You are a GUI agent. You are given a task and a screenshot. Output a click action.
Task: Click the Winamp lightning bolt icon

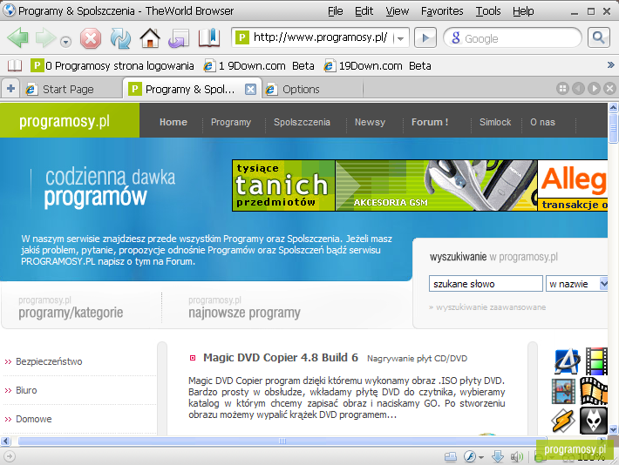tap(563, 421)
